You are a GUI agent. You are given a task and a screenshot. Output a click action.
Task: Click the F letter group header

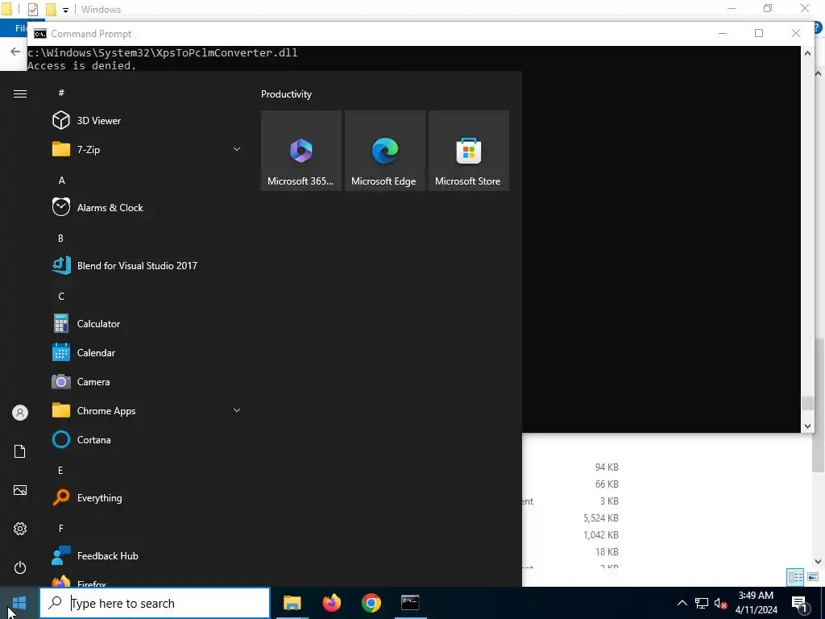click(61, 528)
